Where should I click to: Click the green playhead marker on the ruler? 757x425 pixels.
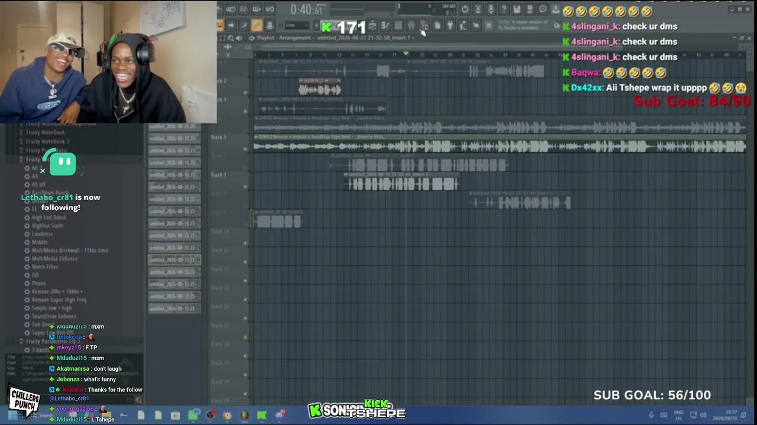pos(406,54)
